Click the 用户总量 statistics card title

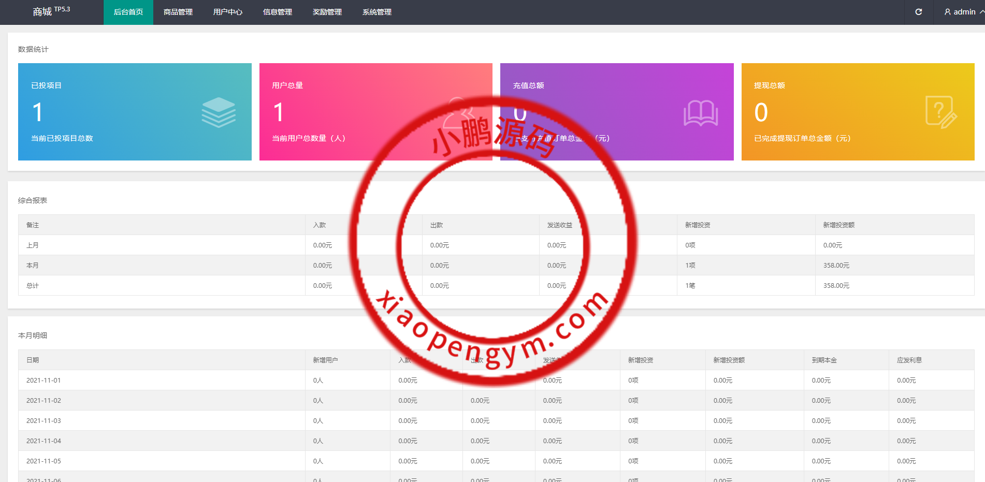pos(287,85)
